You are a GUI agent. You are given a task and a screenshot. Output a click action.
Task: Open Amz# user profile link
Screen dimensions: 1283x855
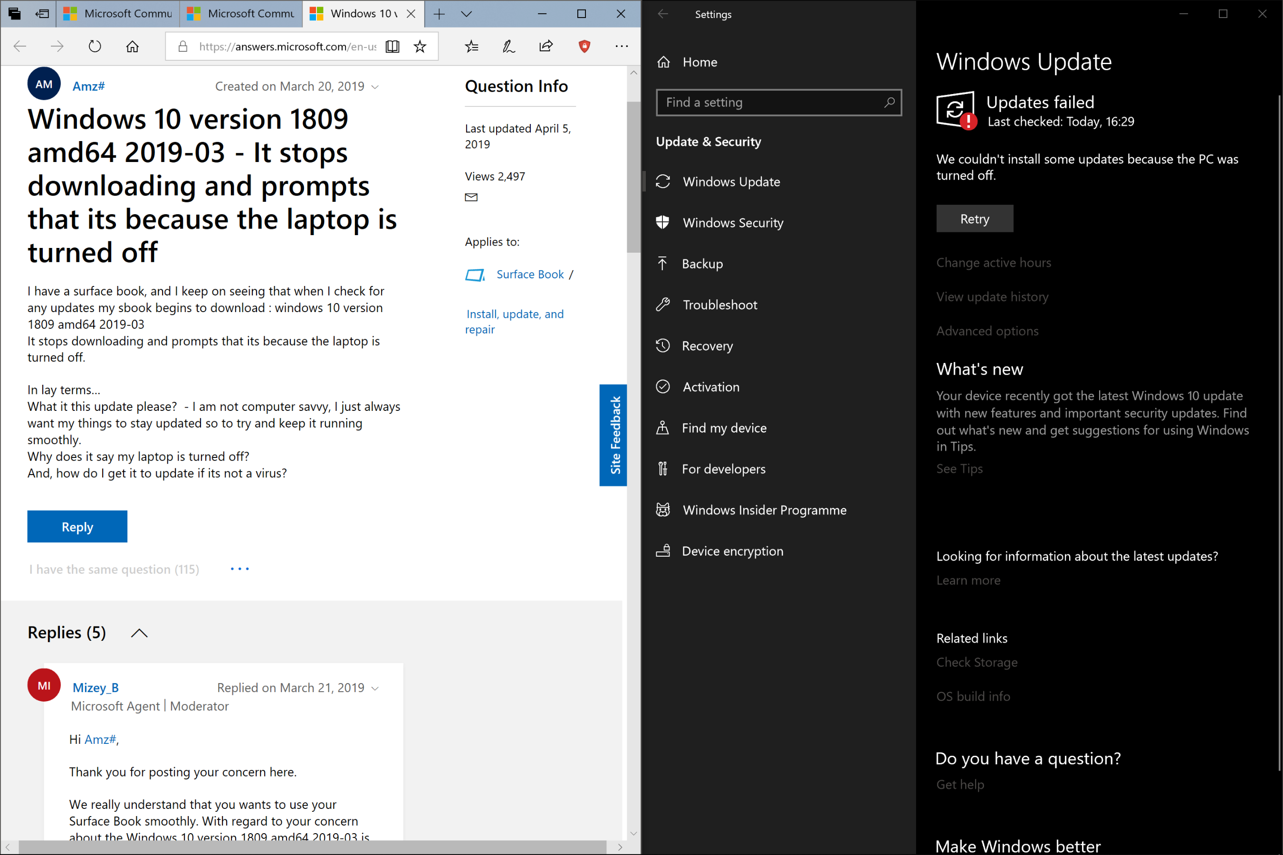coord(88,86)
